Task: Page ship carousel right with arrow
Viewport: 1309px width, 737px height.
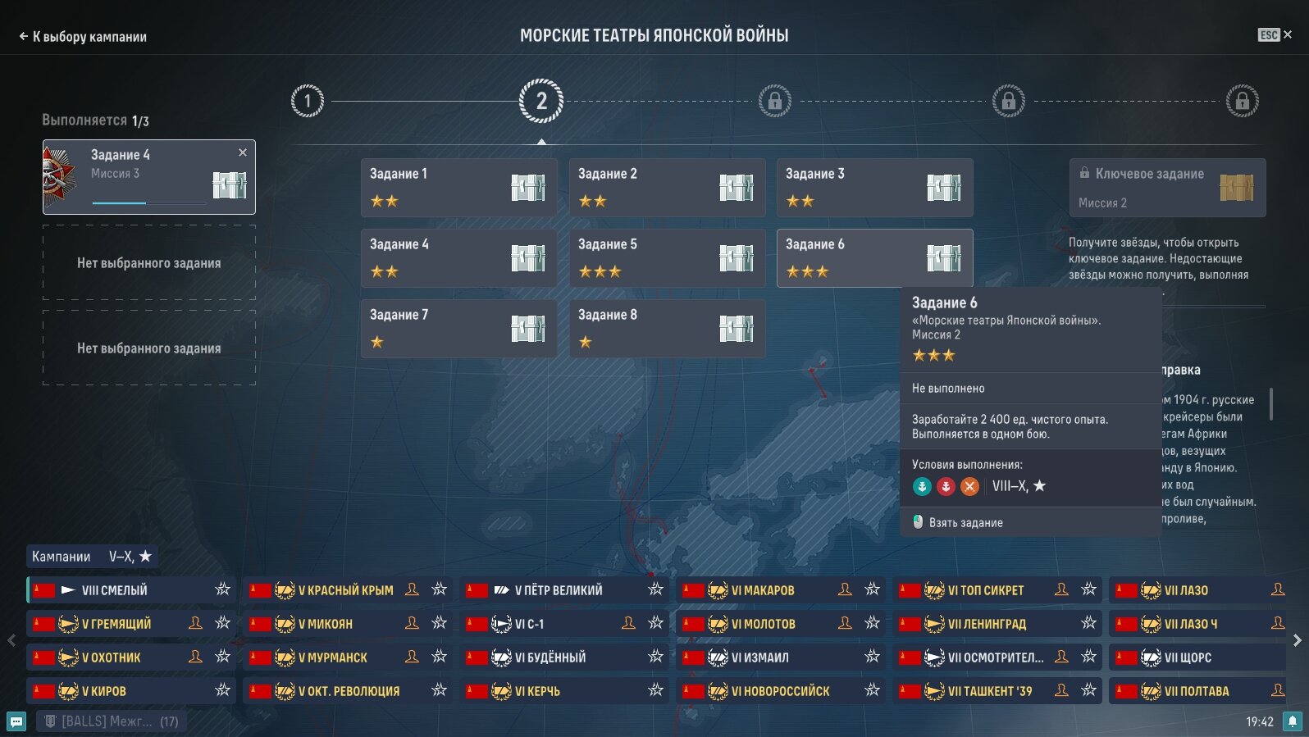Action: [x=1298, y=640]
